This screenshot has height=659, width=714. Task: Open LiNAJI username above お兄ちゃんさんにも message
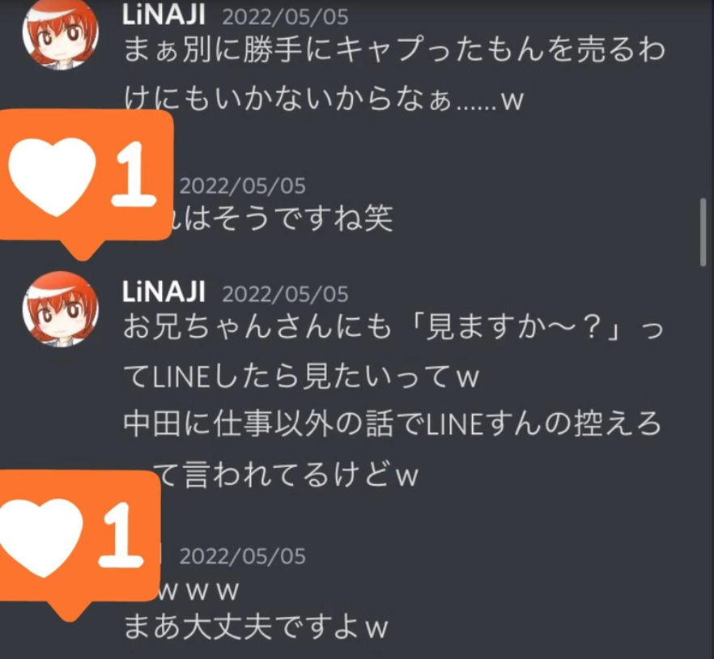164,292
